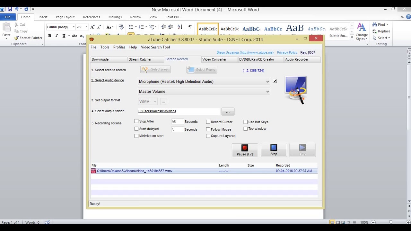
Task: Click the Paste clipboard icon in Word
Action: tap(6, 27)
